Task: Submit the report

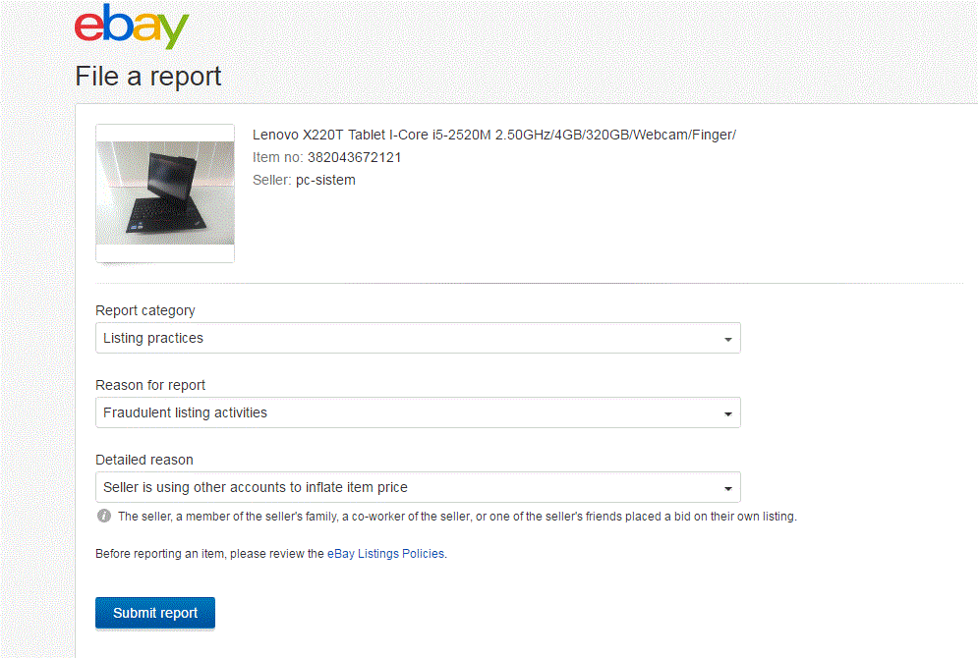Action: 155,613
